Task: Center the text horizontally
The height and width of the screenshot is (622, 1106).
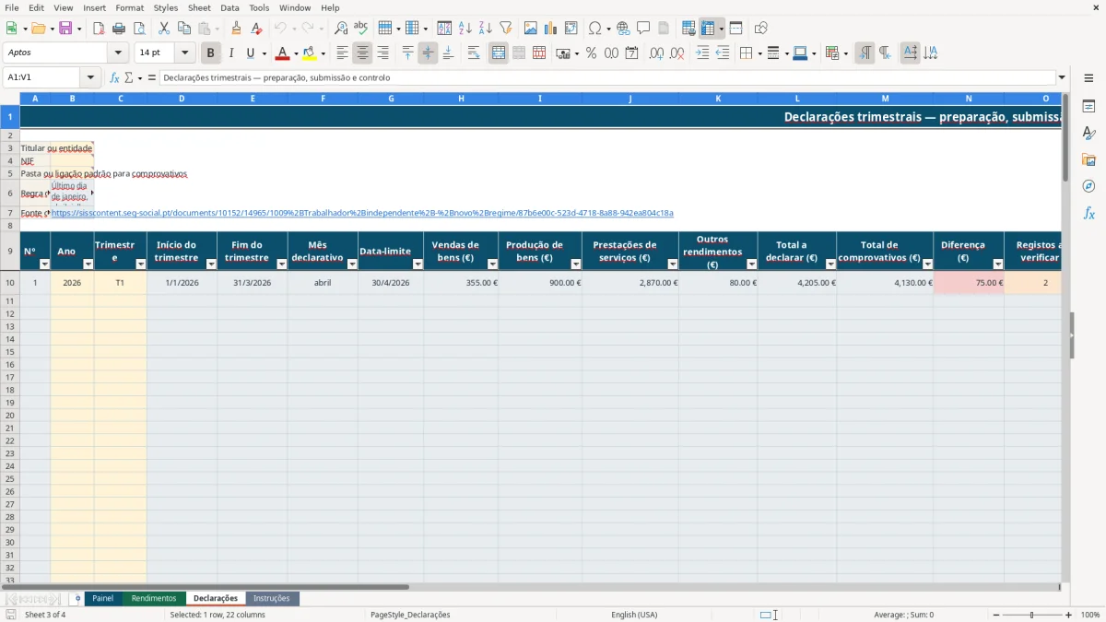Action: [363, 53]
